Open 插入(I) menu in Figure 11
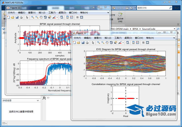 pyautogui.click(x=42, y=13)
